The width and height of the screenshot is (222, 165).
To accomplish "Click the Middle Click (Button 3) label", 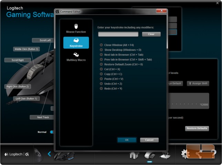I will tap(27, 49).
